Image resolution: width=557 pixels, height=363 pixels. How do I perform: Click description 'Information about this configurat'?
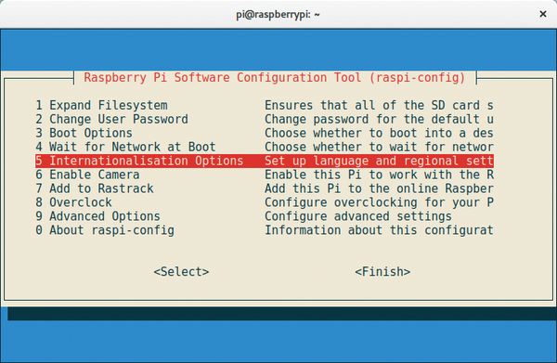[379, 230]
